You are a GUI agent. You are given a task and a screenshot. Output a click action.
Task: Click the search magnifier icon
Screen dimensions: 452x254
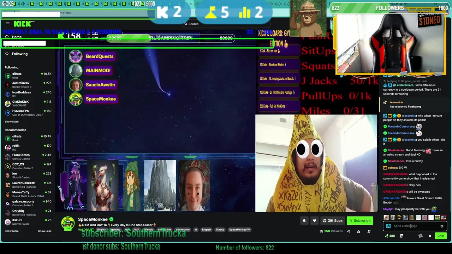tap(186, 24)
